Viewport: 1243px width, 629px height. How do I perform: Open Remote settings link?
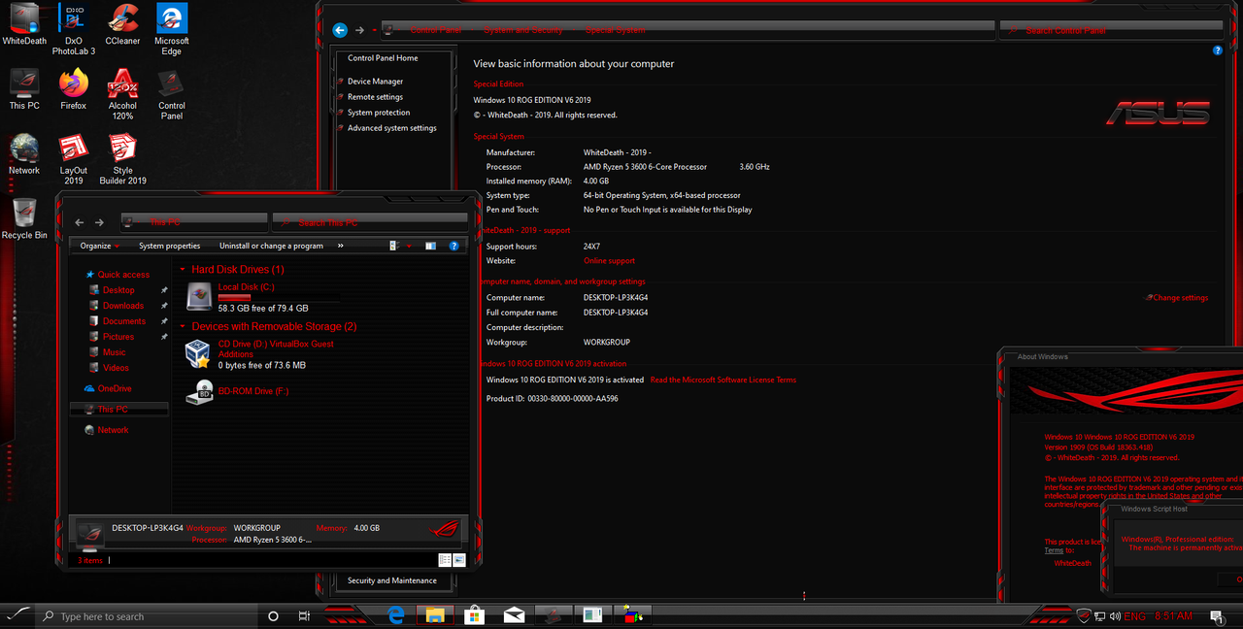pyautogui.click(x=375, y=97)
